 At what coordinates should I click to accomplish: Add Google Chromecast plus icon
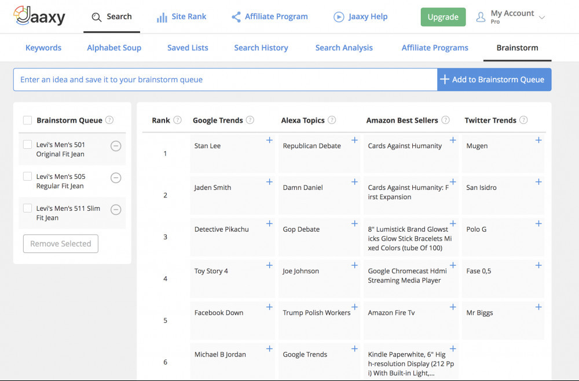click(x=453, y=265)
